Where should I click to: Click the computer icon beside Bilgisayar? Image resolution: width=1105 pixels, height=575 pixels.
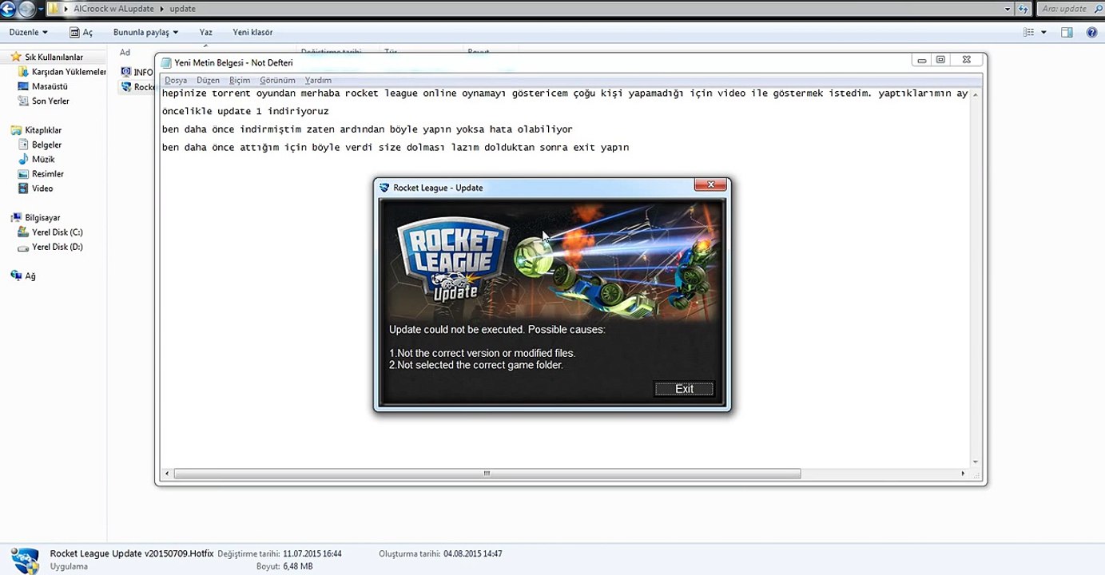point(15,217)
